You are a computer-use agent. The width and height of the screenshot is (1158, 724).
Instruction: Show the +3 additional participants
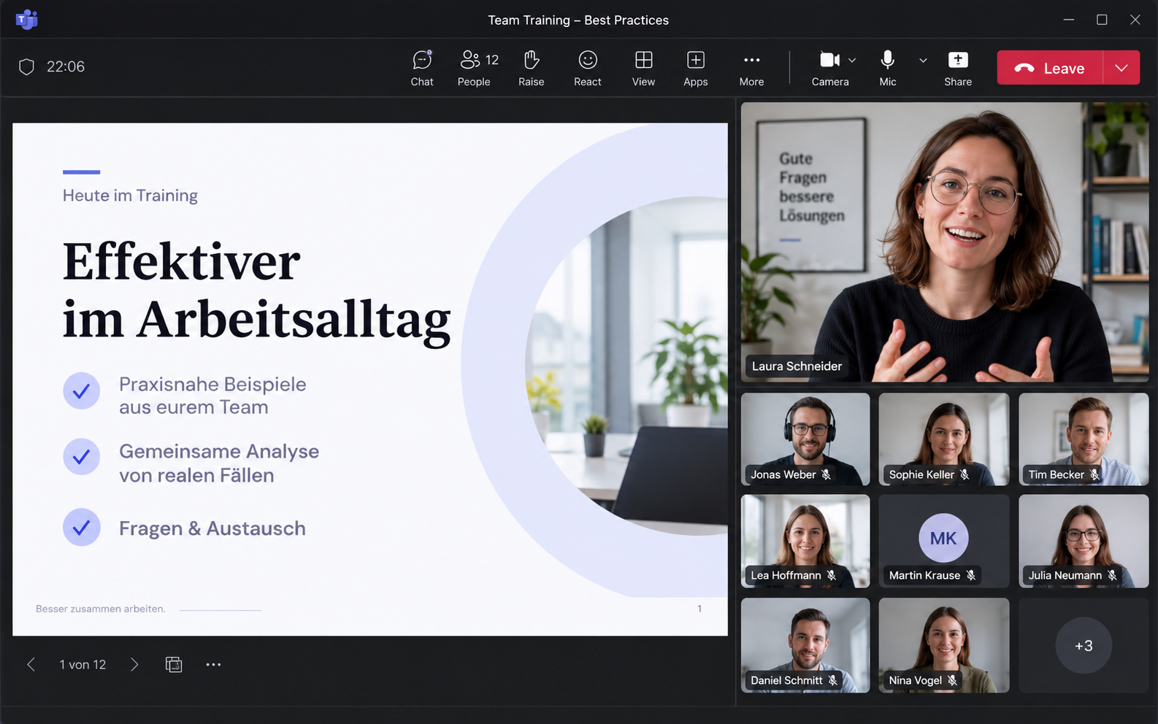click(1084, 645)
